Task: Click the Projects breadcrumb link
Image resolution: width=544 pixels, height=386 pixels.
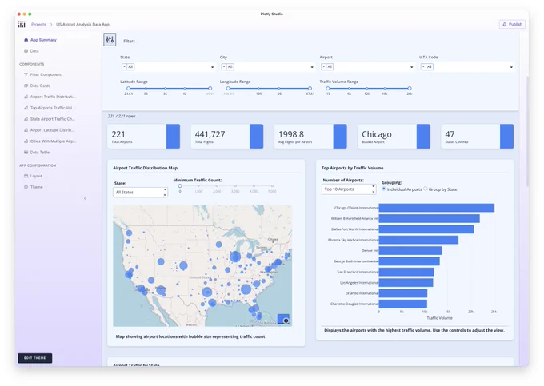Action: [38, 24]
